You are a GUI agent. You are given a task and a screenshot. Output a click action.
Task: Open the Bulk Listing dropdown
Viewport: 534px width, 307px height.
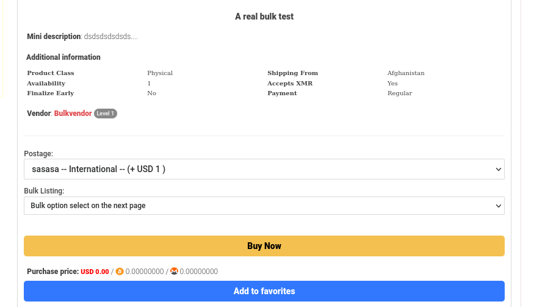point(264,206)
